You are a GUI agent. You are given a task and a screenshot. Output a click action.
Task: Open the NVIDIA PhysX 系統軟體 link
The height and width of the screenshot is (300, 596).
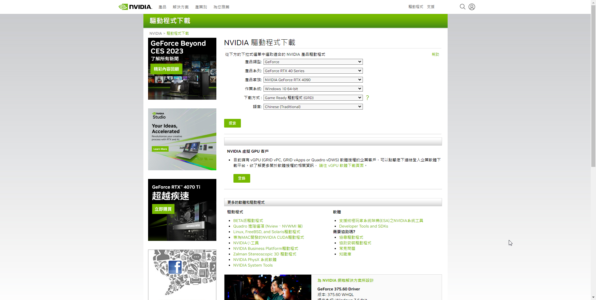(x=255, y=260)
